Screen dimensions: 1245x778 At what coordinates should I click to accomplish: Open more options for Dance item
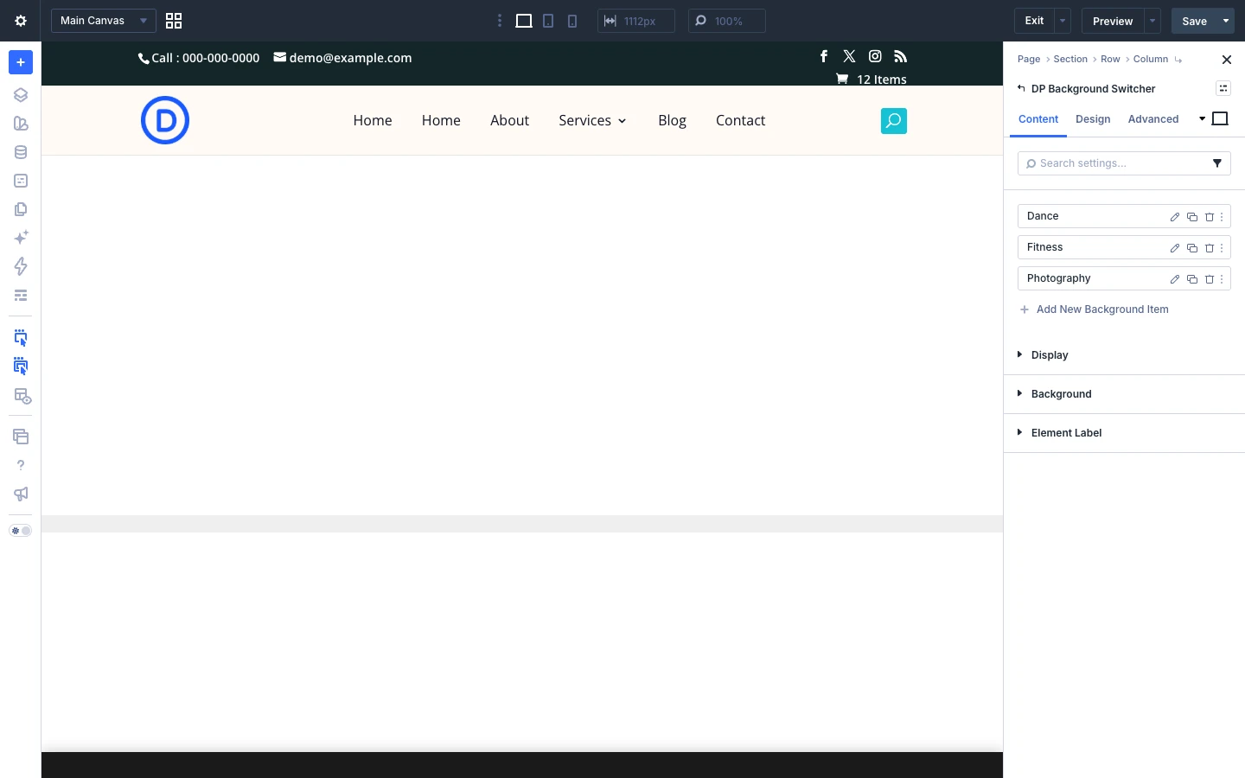1222,217
